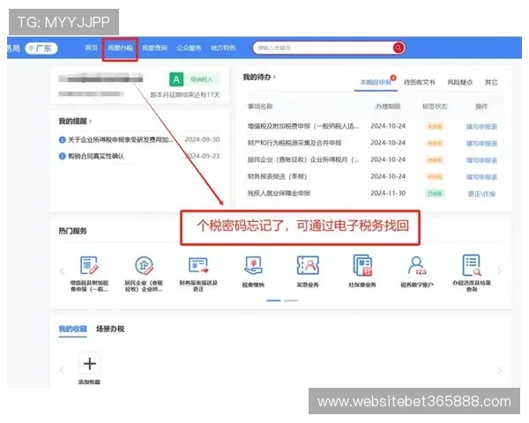Expand 我的提醒 section arrow
This screenshot has width=529, height=423.
pos(91,121)
